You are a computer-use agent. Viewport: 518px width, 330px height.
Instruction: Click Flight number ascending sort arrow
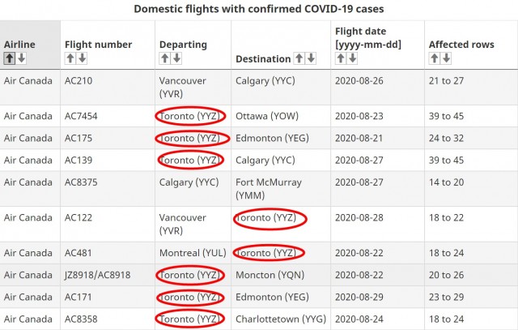point(70,58)
